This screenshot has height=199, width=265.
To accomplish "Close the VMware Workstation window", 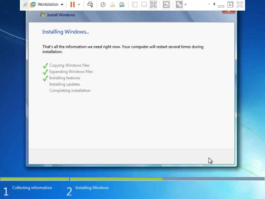I will (240, 5).
